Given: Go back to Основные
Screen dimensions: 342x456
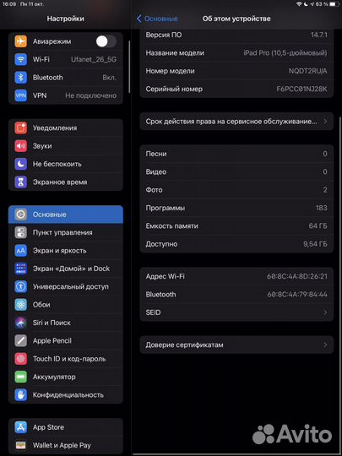Looking at the screenshot, I should 157,19.
